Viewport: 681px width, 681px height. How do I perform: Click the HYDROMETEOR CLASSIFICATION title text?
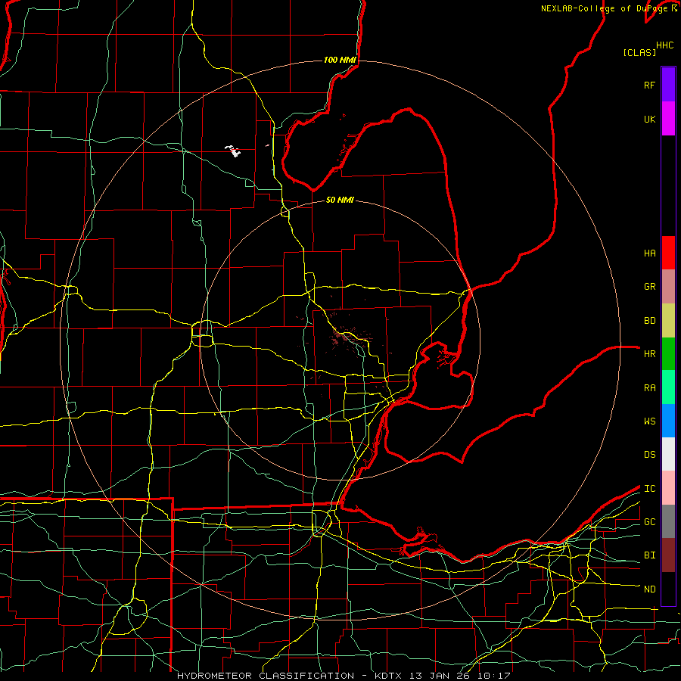266,676
